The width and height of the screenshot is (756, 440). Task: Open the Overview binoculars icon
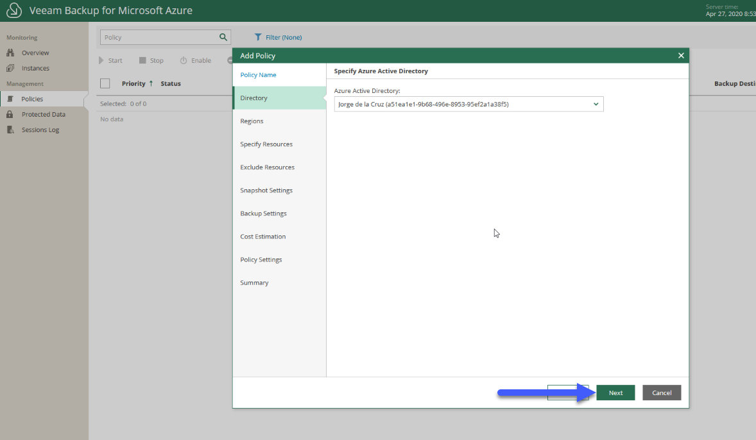pos(10,53)
